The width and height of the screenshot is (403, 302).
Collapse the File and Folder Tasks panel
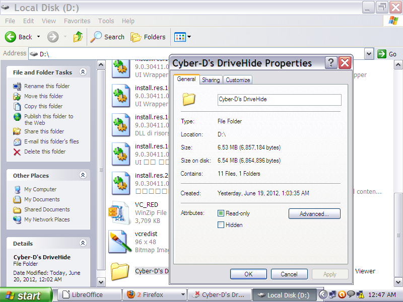tap(83, 72)
